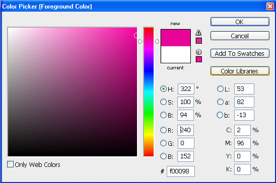The width and height of the screenshot is (276, 183).
Task: Click inside the color field gradient
Action: (73, 91)
